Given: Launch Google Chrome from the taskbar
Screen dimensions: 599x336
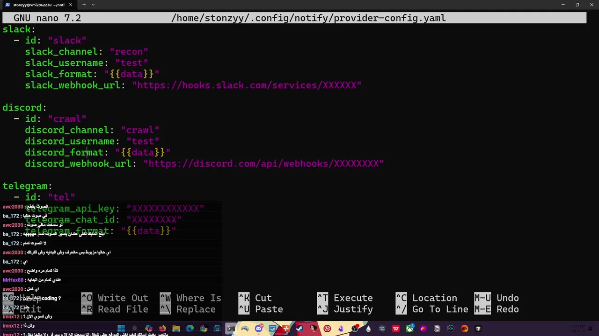Looking at the screenshot, I should (204, 329).
